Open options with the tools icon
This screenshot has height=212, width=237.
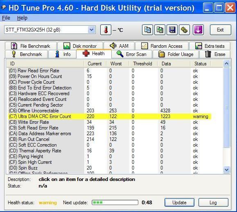184,30
